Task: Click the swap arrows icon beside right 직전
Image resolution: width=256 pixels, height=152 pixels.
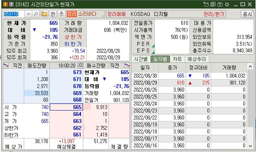Action: [x=127, y=66]
